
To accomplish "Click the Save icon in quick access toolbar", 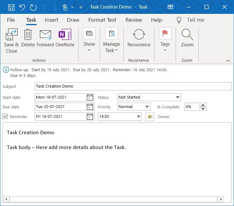I will (x=11, y=7).
